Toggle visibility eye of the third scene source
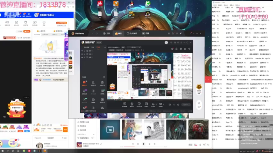This screenshot has height=153, width=273. [x=82, y=57]
